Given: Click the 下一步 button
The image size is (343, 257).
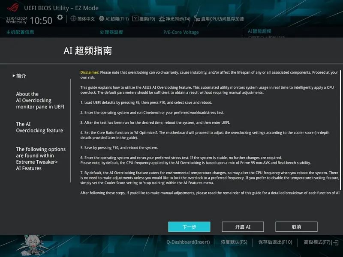Looking at the screenshot, I should [x=189, y=227].
